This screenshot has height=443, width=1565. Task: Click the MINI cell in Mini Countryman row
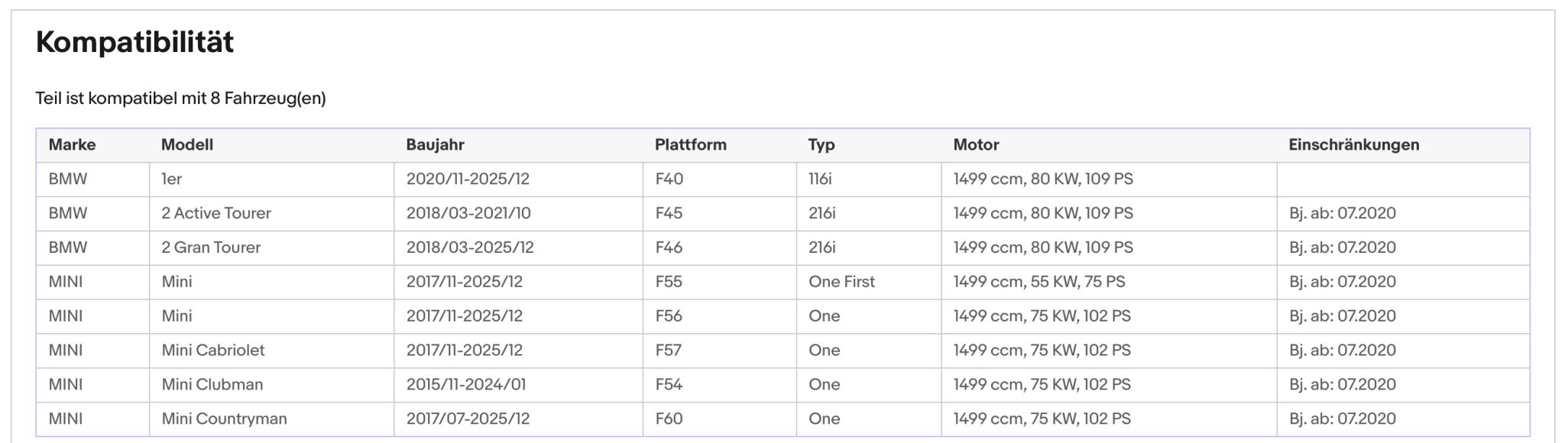pos(92,419)
